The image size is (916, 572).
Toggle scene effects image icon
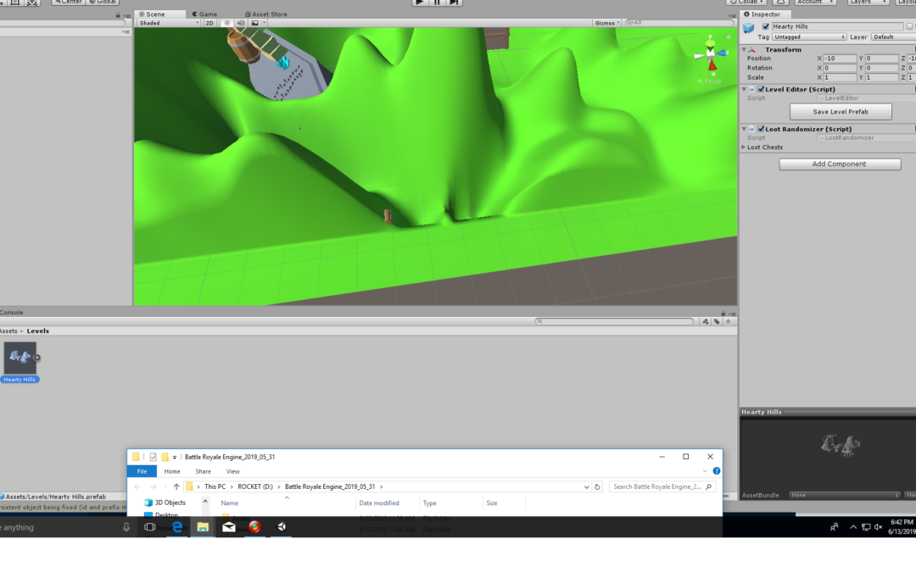coord(254,23)
